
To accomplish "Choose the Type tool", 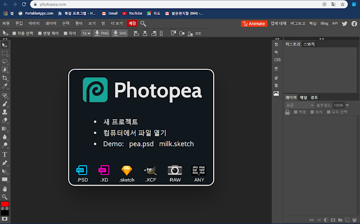I will [4, 154].
